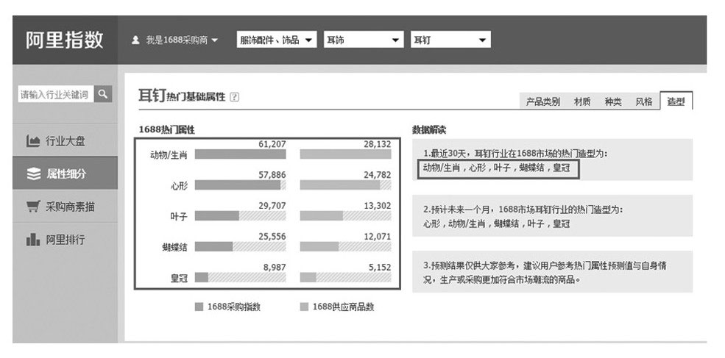
Task: Click the industry keyword search field
Action: 55,94
